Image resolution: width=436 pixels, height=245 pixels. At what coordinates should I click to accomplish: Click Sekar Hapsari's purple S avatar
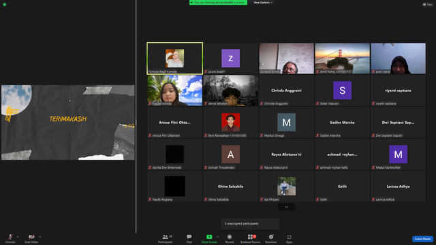pyautogui.click(x=342, y=91)
